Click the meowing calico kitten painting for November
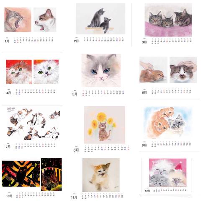 point(101,175)
